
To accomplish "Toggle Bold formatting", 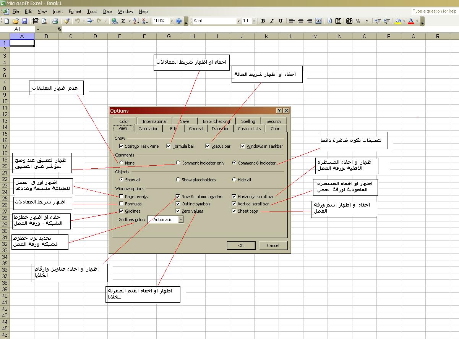I will point(263,21).
